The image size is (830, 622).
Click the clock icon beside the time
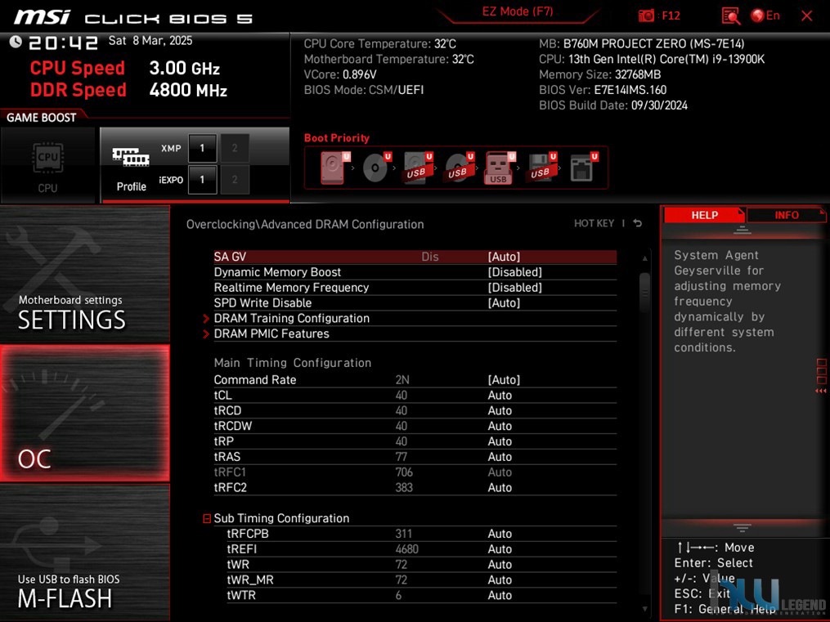(16, 42)
